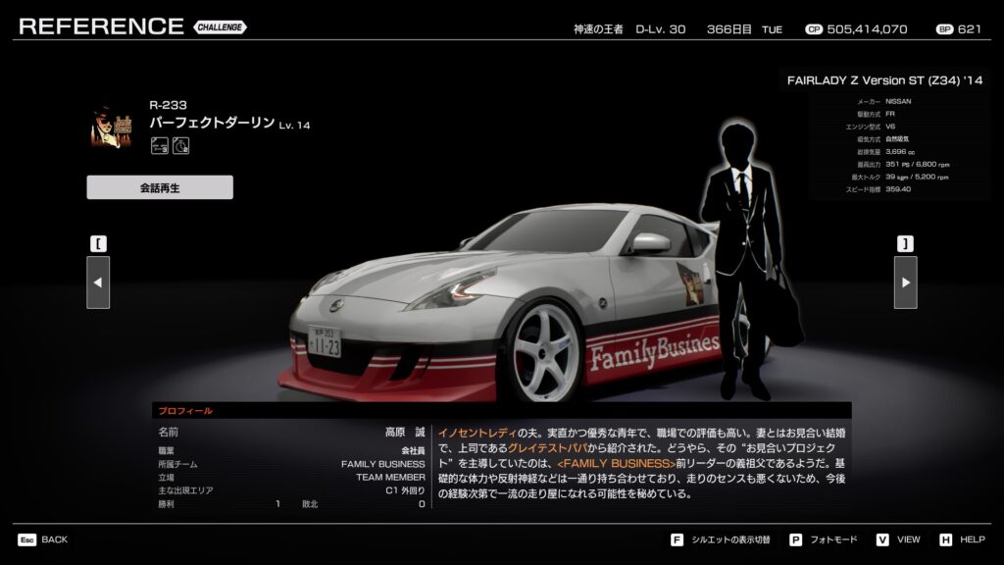The height and width of the screenshot is (565, 1004).
Task: Go to next rival with right arrow
Action: (905, 282)
